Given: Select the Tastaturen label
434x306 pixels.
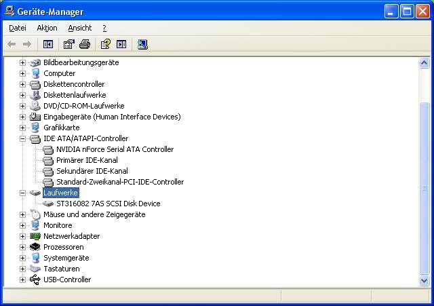Looking at the screenshot, I should pyautogui.click(x=62, y=269).
